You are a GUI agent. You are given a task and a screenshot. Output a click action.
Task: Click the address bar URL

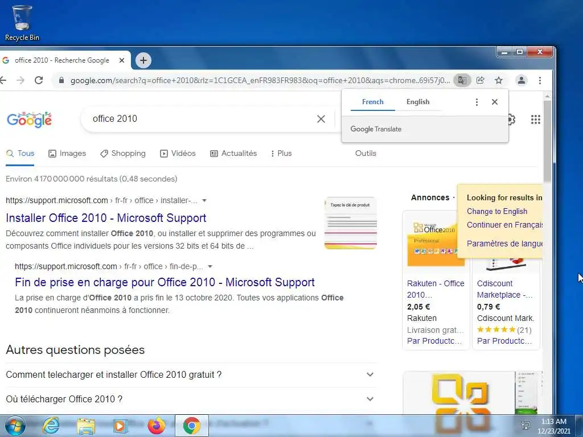tap(260, 80)
